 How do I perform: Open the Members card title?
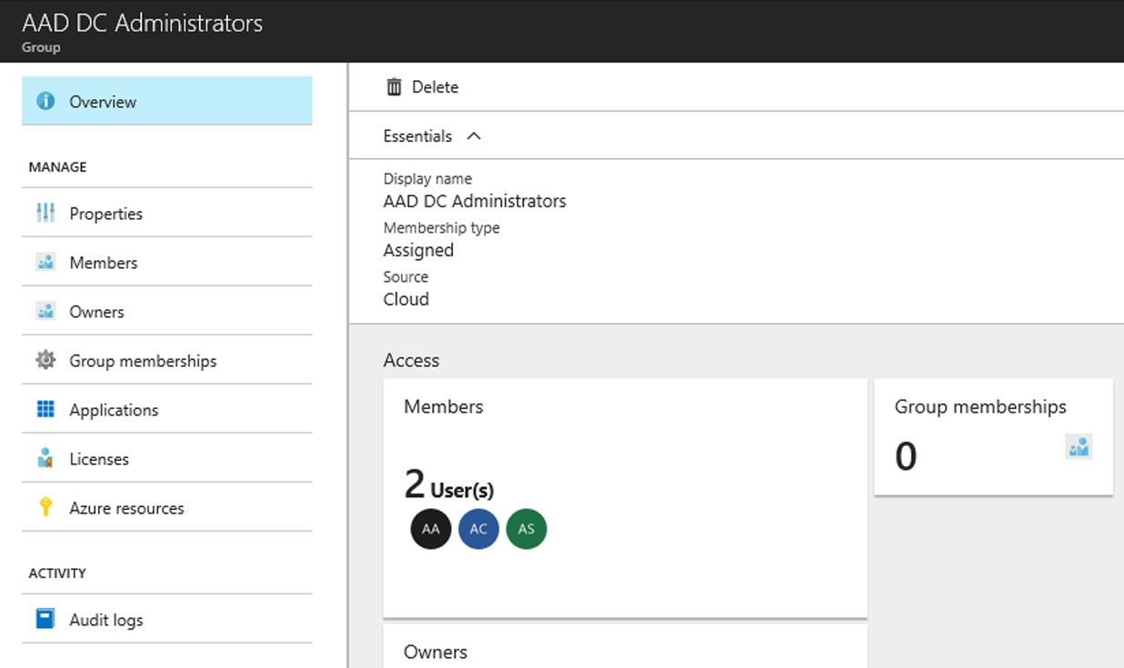(444, 407)
